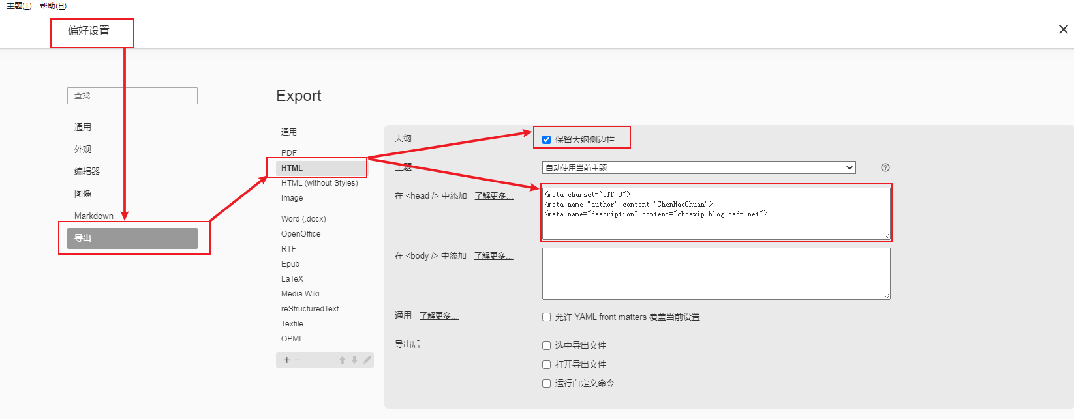Close the preferences with the X icon
Screen dimensions: 1074x419
1064,29
